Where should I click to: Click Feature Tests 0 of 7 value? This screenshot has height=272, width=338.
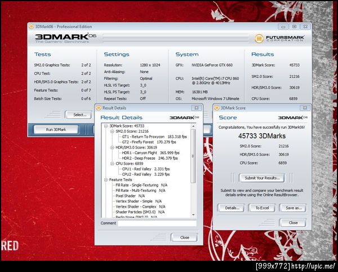pos(86,90)
